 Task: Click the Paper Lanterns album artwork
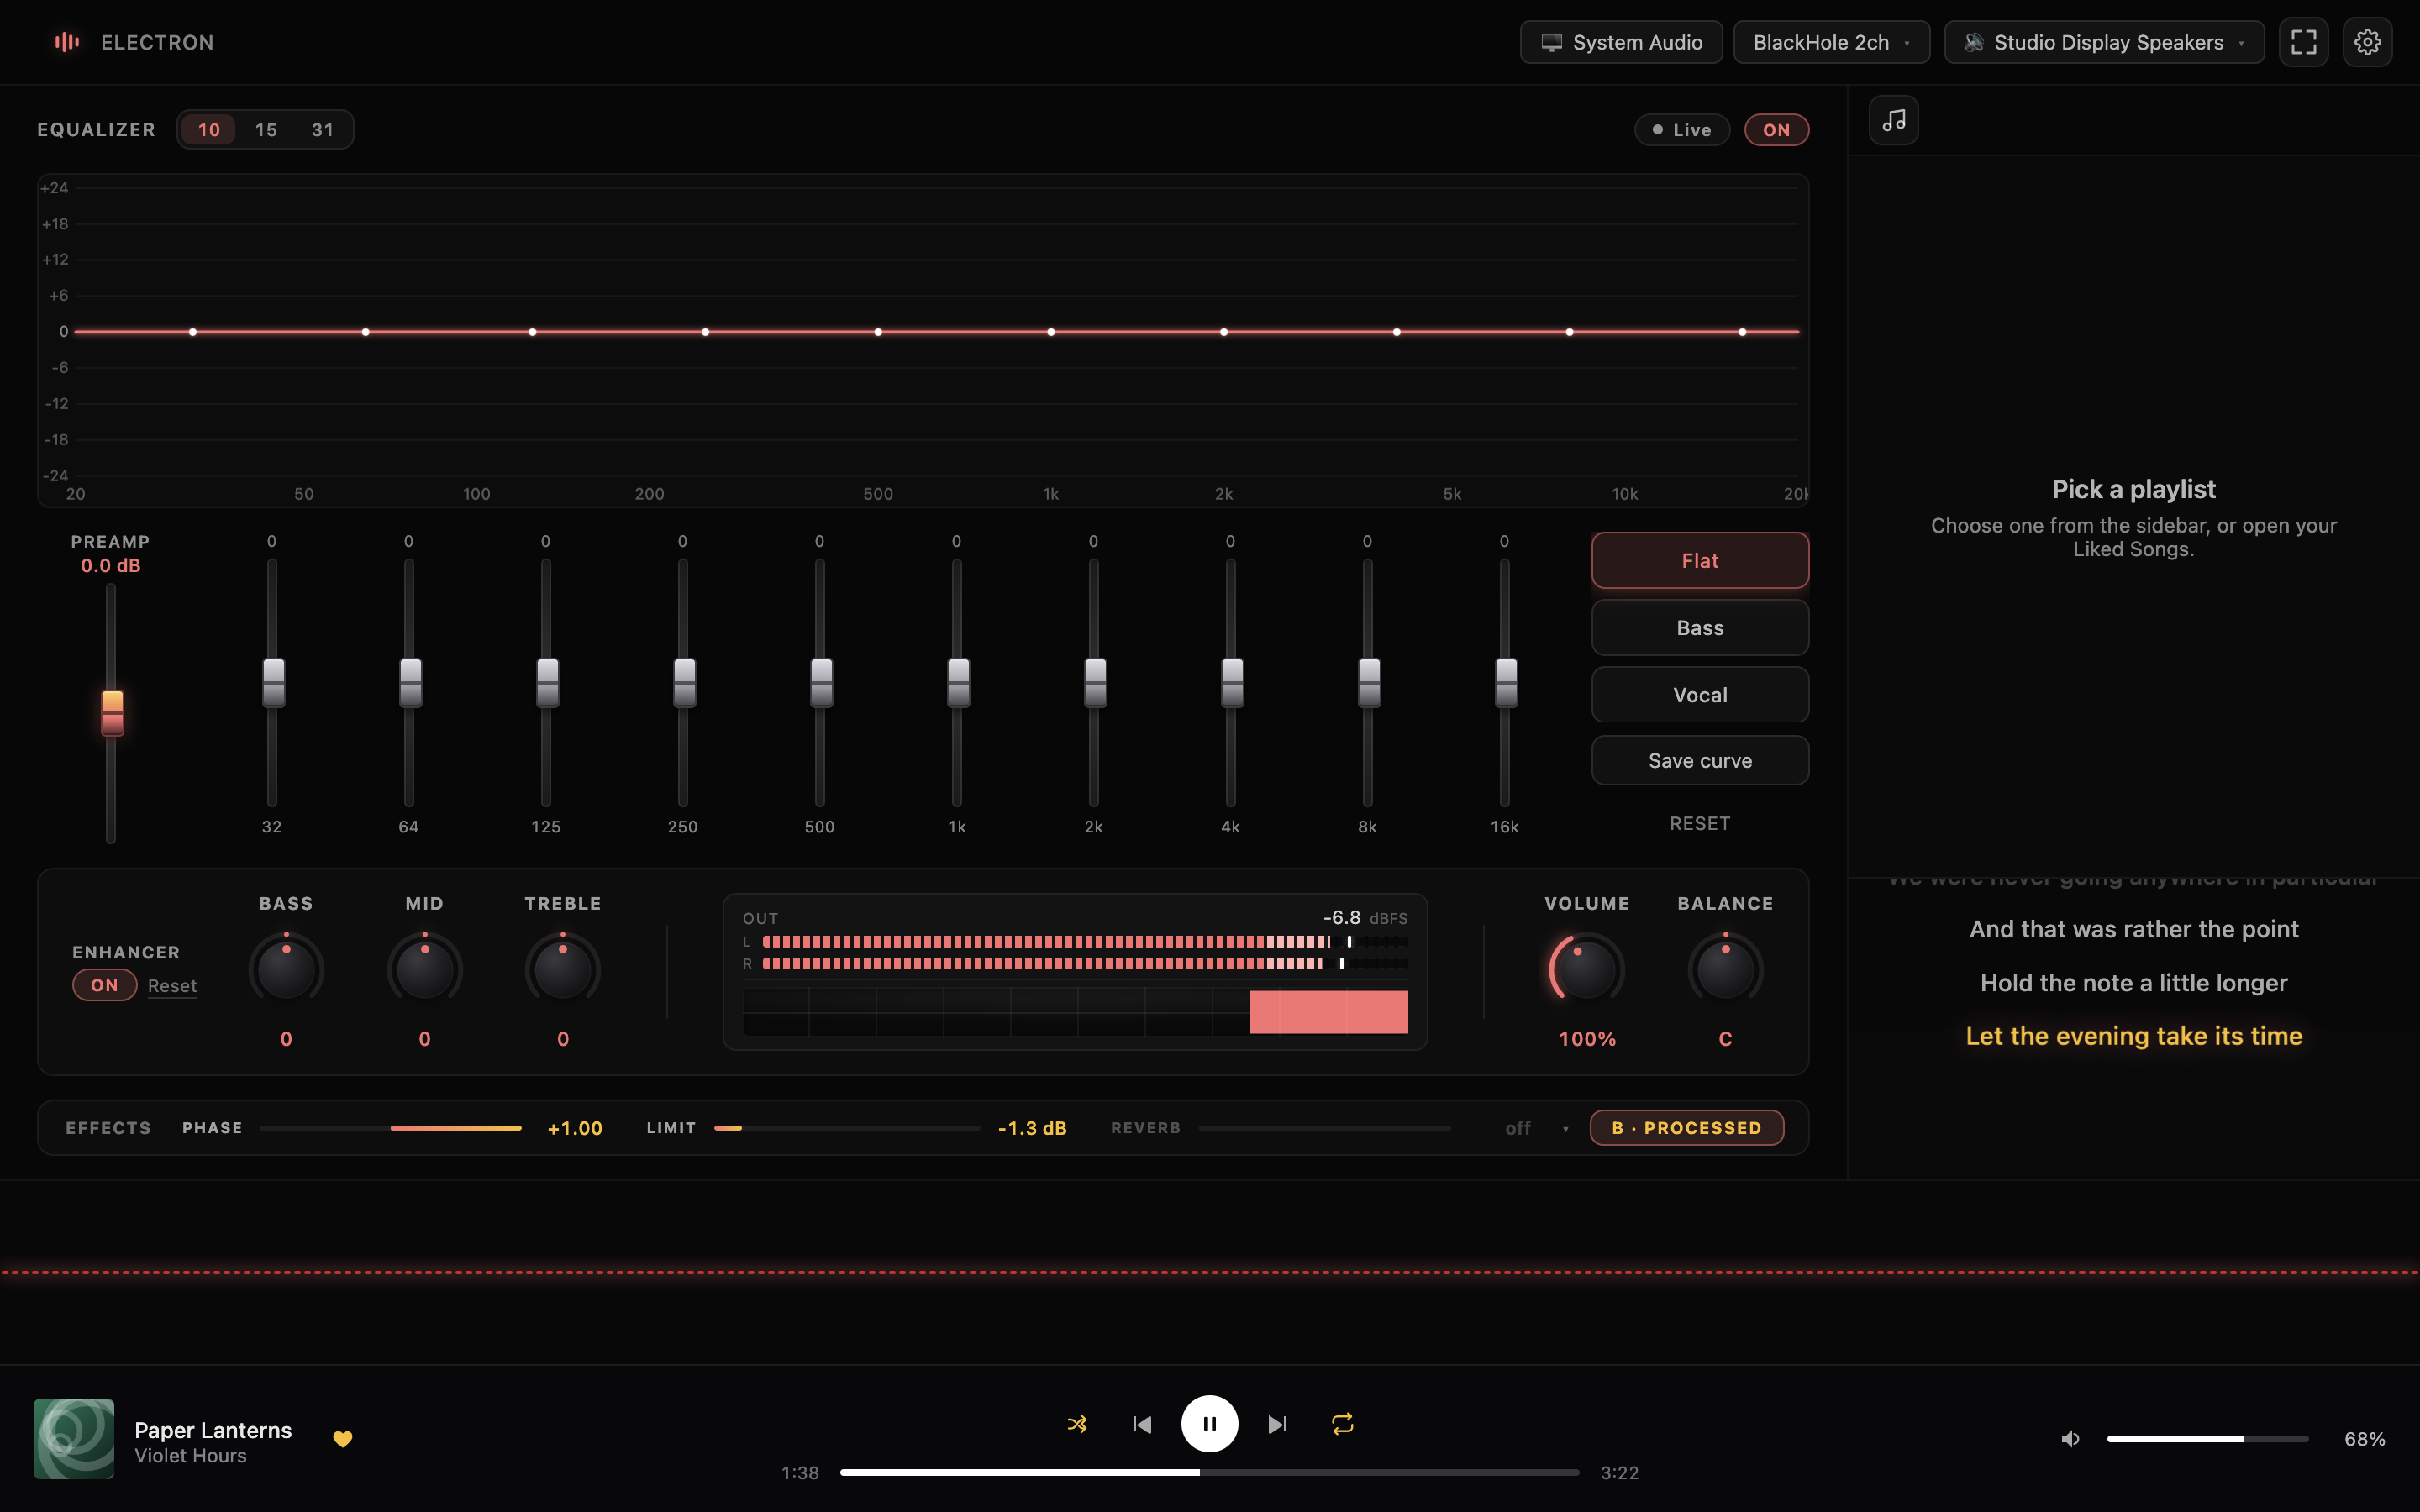(x=74, y=1439)
